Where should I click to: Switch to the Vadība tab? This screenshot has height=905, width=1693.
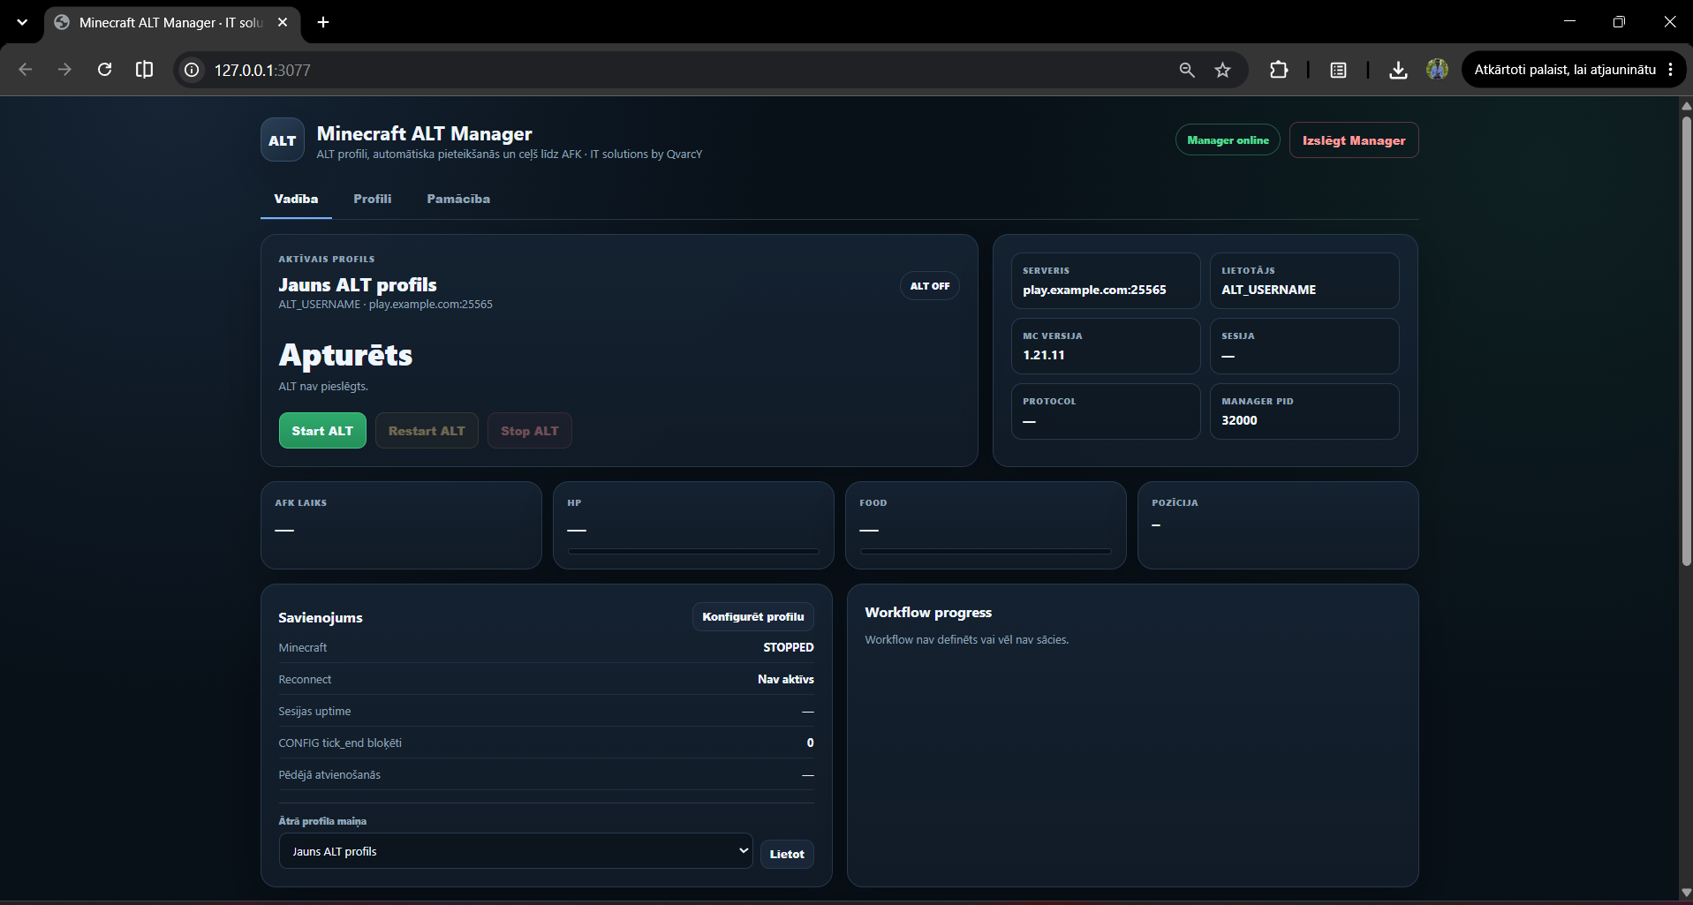(x=296, y=199)
